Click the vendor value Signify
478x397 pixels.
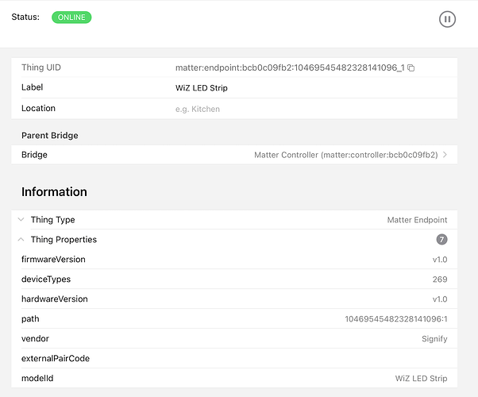point(434,339)
